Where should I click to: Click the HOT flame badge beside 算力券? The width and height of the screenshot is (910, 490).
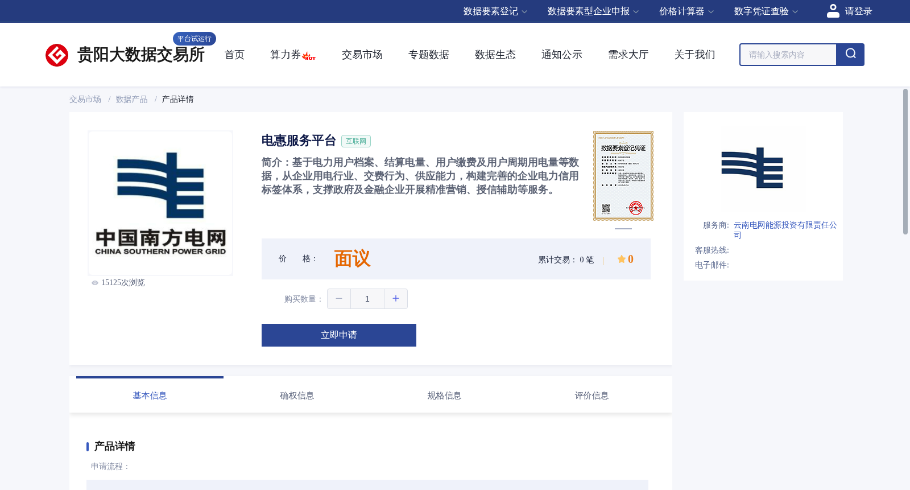pyautogui.click(x=309, y=56)
